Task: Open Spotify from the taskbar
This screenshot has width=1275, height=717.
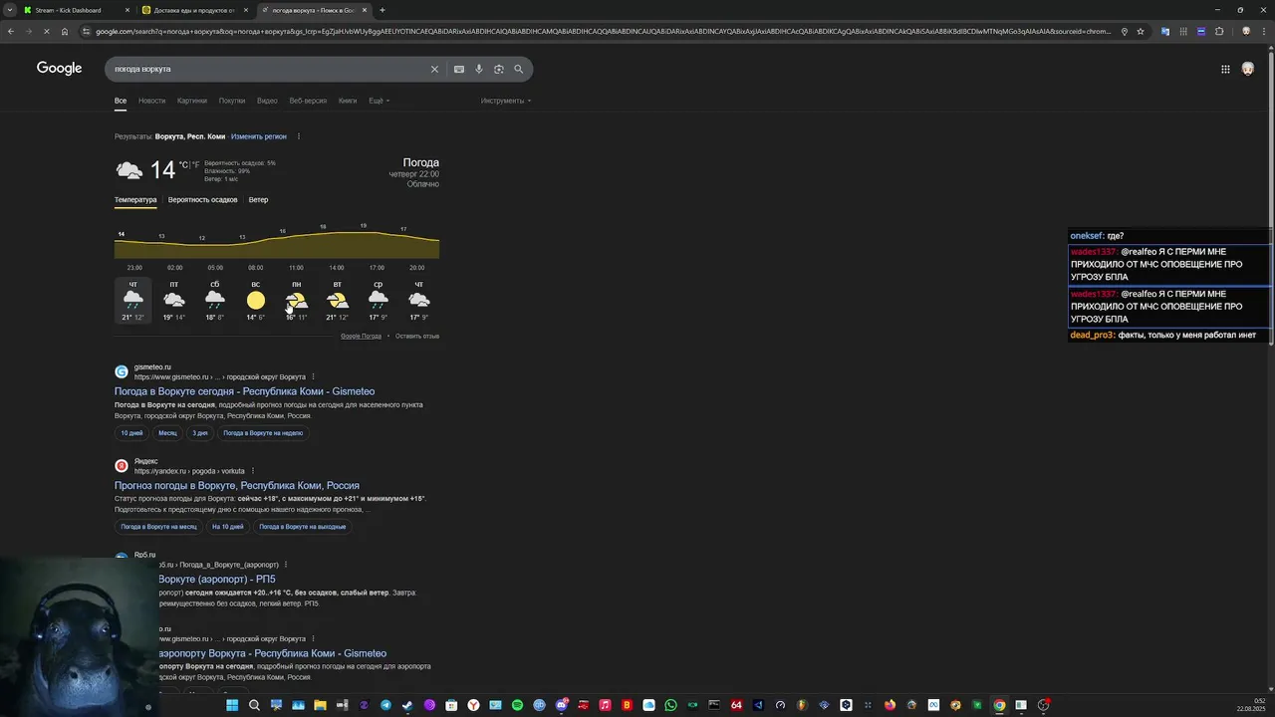Action: point(517,705)
